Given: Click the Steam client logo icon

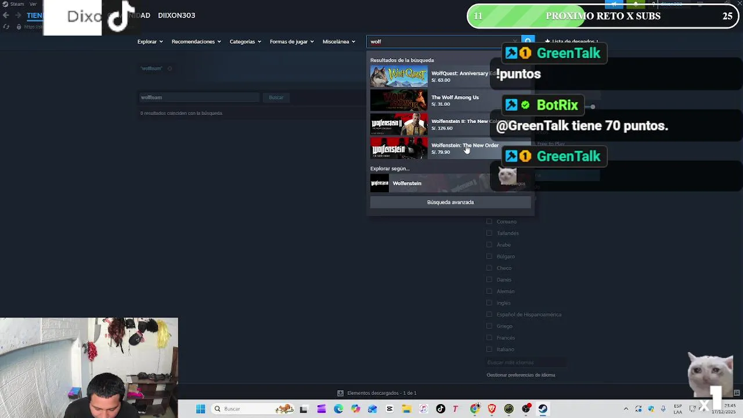Looking at the screenshot, I should pos(5,4).
